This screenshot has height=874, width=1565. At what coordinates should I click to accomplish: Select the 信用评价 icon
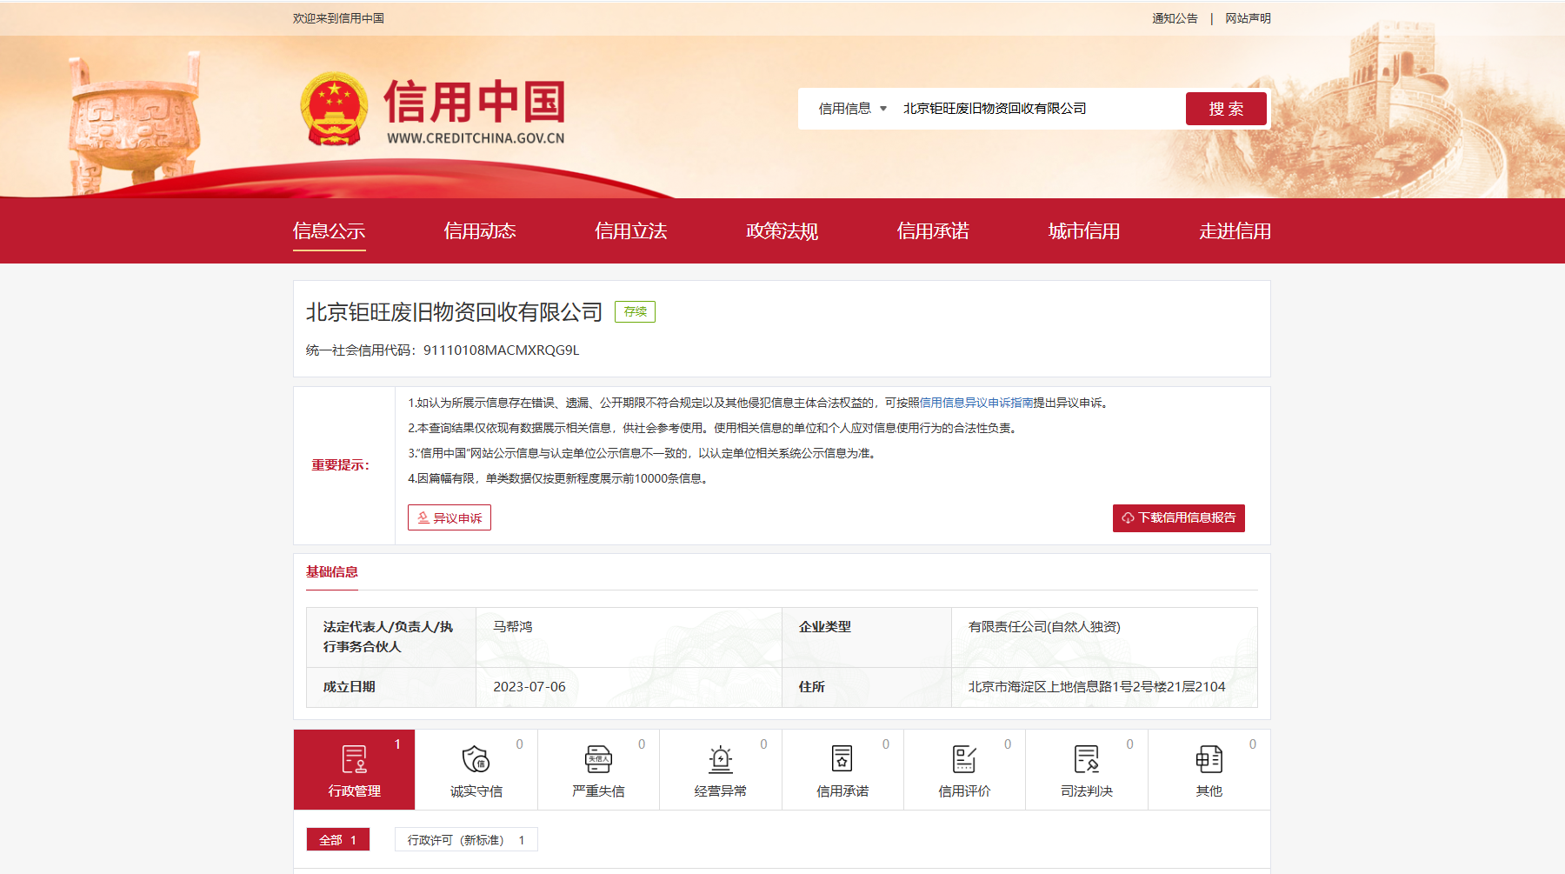[x=964, y=759]
